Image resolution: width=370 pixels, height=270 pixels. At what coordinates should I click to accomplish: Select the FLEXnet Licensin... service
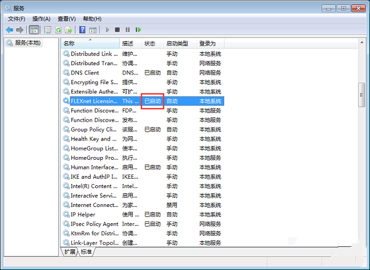click(x=143, y=101)
